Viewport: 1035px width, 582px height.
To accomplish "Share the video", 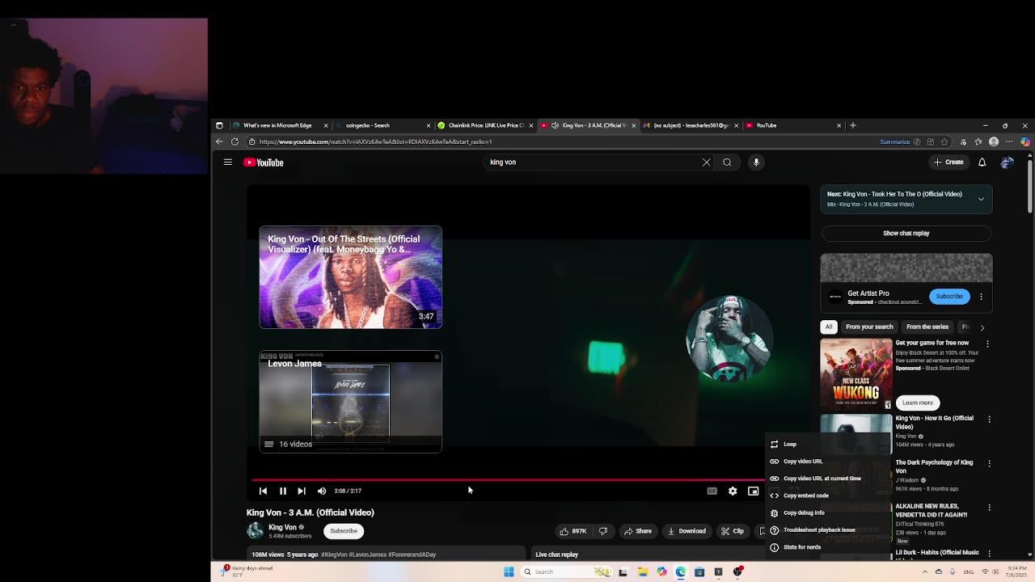I will click(x=638, y=531).
